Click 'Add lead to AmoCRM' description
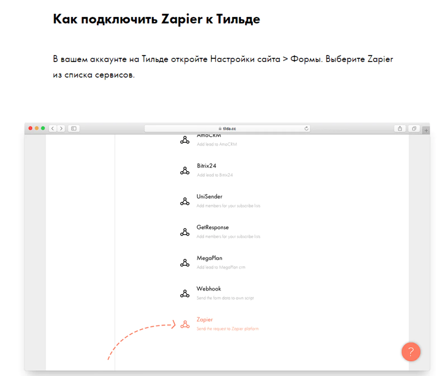Viewport: 447px width, 376px height. coord(217,144)
